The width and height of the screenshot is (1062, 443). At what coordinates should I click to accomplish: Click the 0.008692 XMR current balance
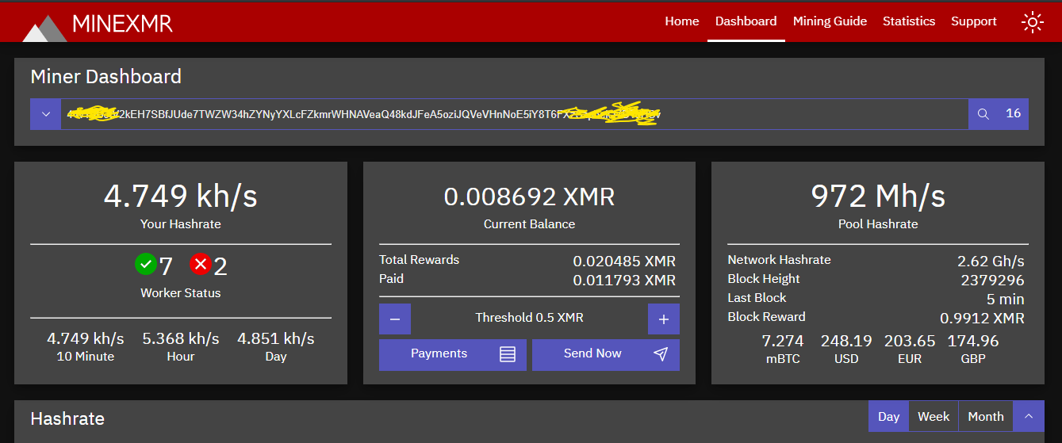(x=529, y=197)
